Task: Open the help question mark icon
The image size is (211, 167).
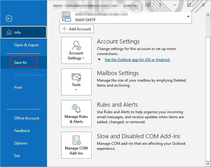Action: click(160, 5)
